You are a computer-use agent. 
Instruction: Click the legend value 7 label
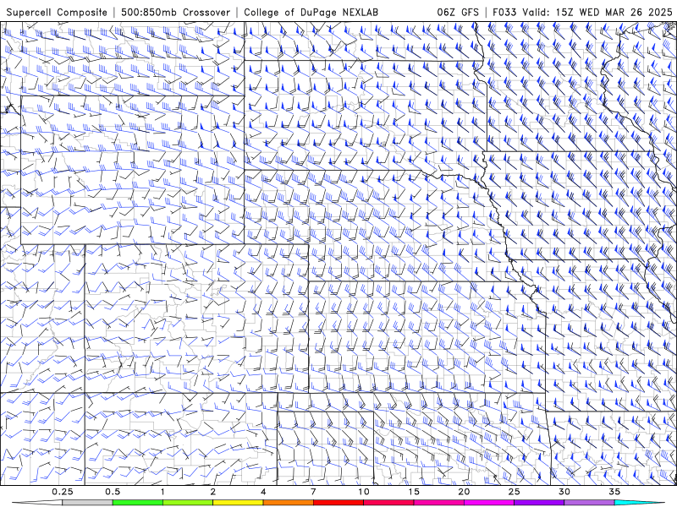[x=313, y=492]
